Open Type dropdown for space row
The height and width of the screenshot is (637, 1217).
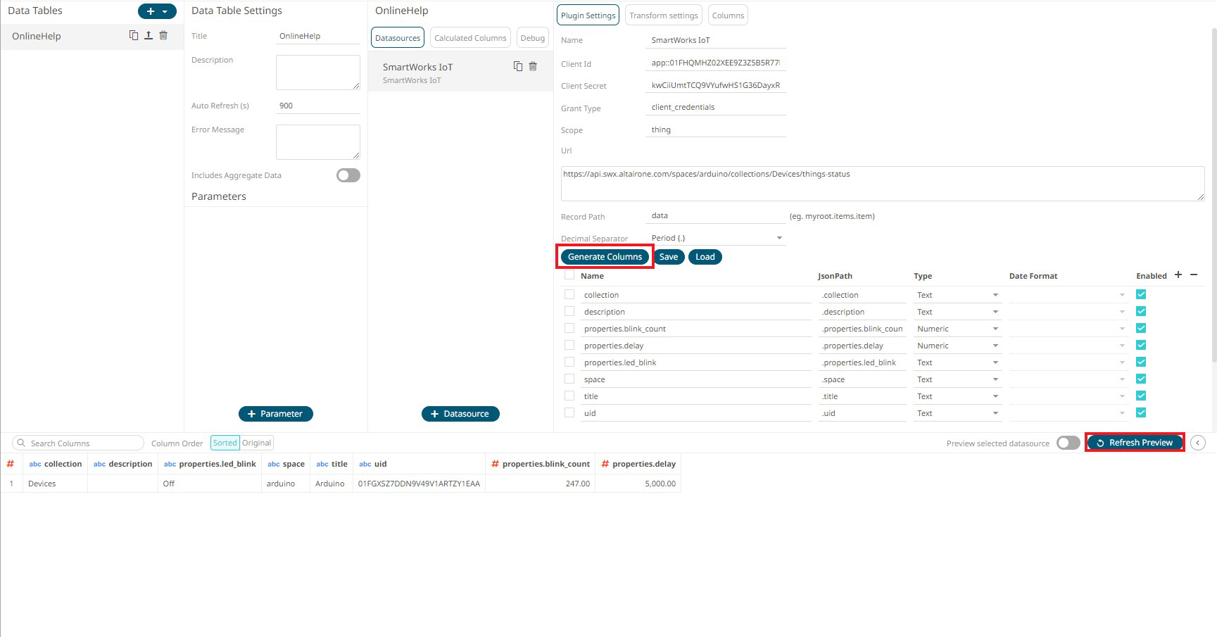[957, 379]
